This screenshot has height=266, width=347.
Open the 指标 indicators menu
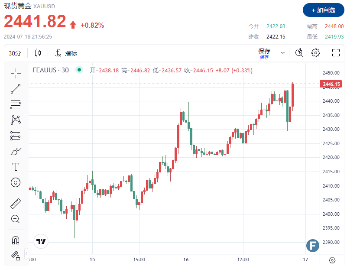point(66,53)
